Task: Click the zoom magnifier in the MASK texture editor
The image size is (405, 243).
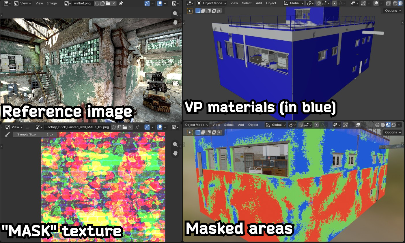Action: point(175,144)
